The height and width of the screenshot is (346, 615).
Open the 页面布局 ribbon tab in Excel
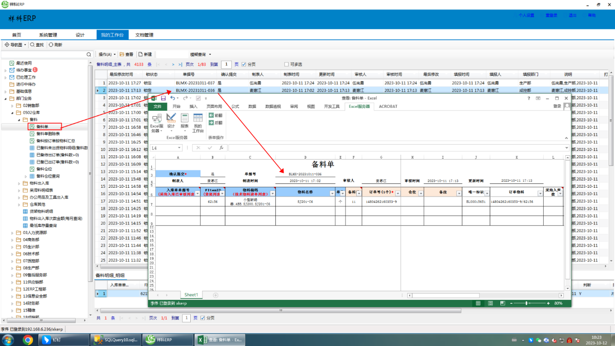[x=214, y=106]
